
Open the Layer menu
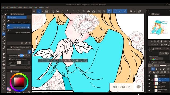20,8
